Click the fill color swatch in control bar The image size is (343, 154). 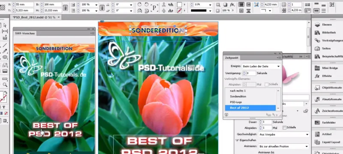pos(179,5)
